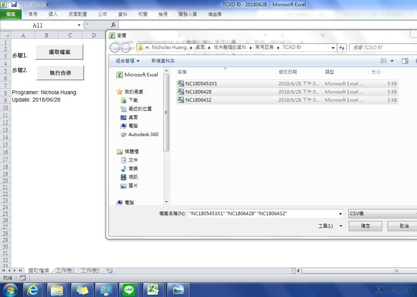Open LINE from the taskbar
This screenshot has height=297, width=417.
[x=129, y=290]
